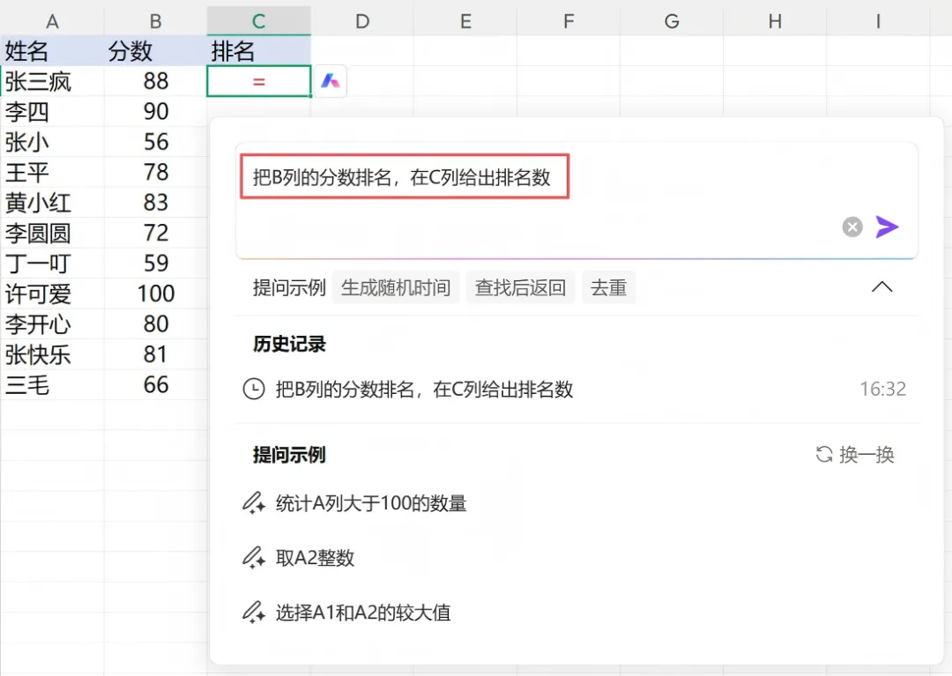Screen dimensions: 952x676
Task: Select column header G
Action: click(672, 21)
